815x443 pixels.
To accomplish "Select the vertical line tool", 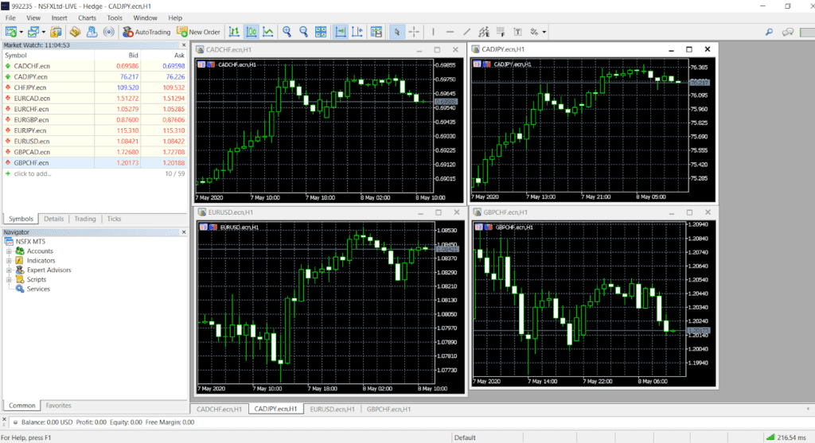I will coord(433,32).
